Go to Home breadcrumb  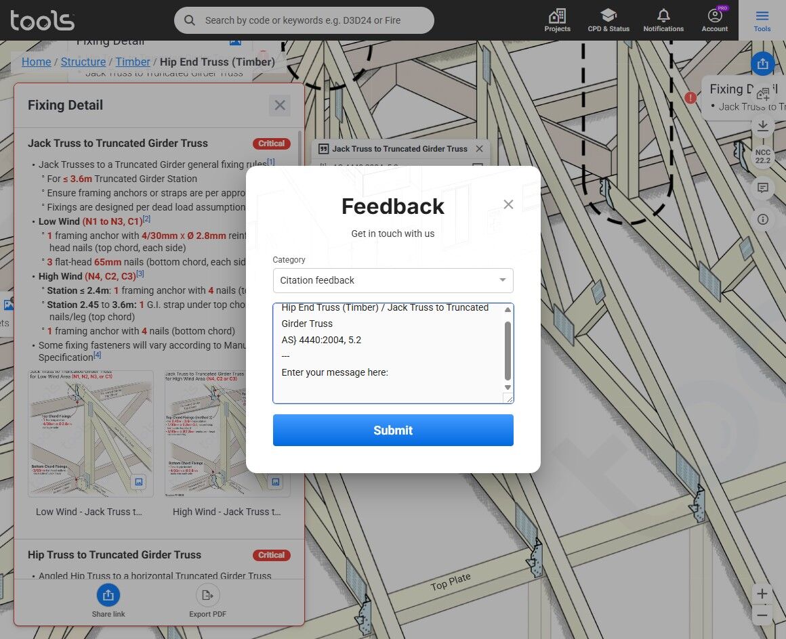36,62
